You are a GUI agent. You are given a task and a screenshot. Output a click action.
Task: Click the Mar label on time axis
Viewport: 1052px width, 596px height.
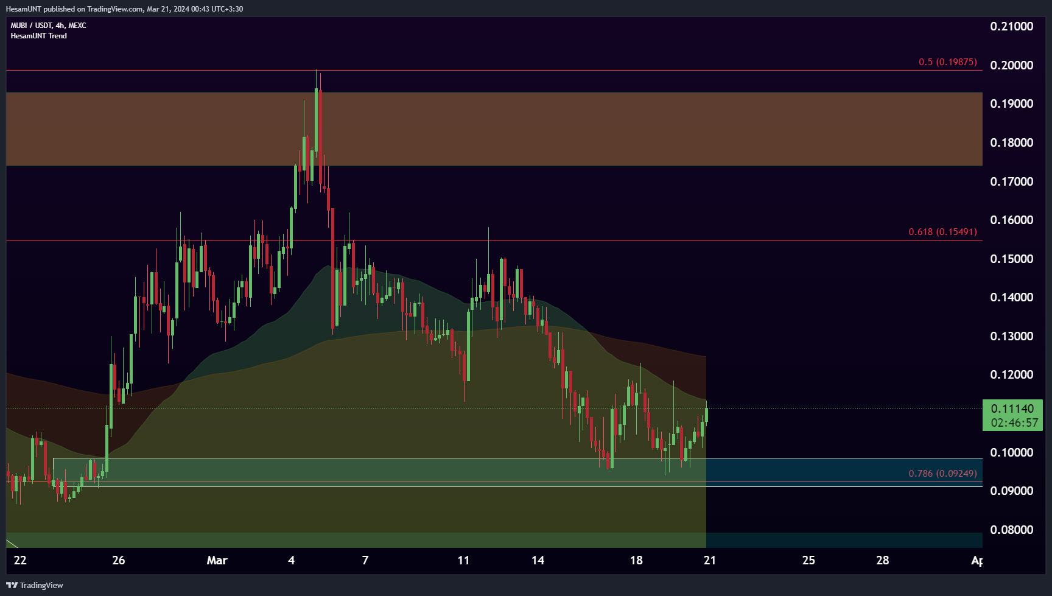point(217,560)
